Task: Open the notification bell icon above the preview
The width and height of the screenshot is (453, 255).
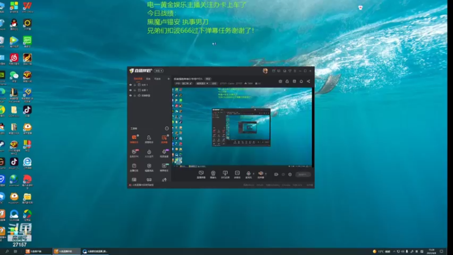Action: click(301, 82)
